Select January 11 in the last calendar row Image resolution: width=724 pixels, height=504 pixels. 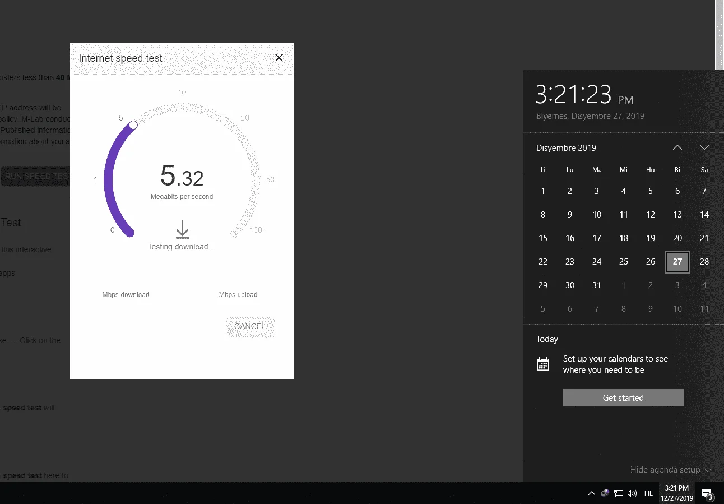click(x=704, y=309)
